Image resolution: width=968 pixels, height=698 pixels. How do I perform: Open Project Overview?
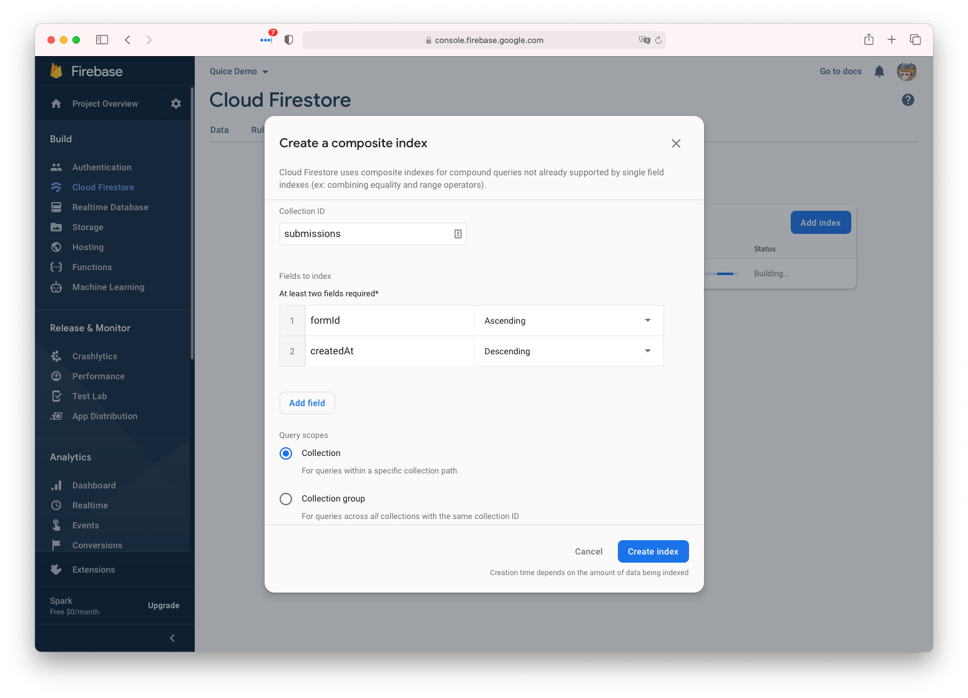105,104
